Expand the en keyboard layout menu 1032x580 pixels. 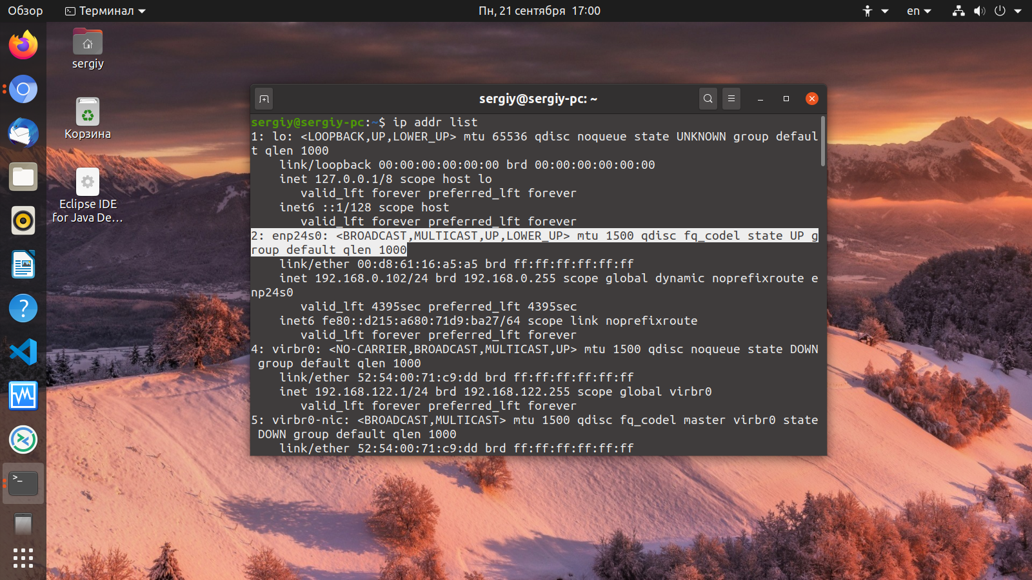918,11
